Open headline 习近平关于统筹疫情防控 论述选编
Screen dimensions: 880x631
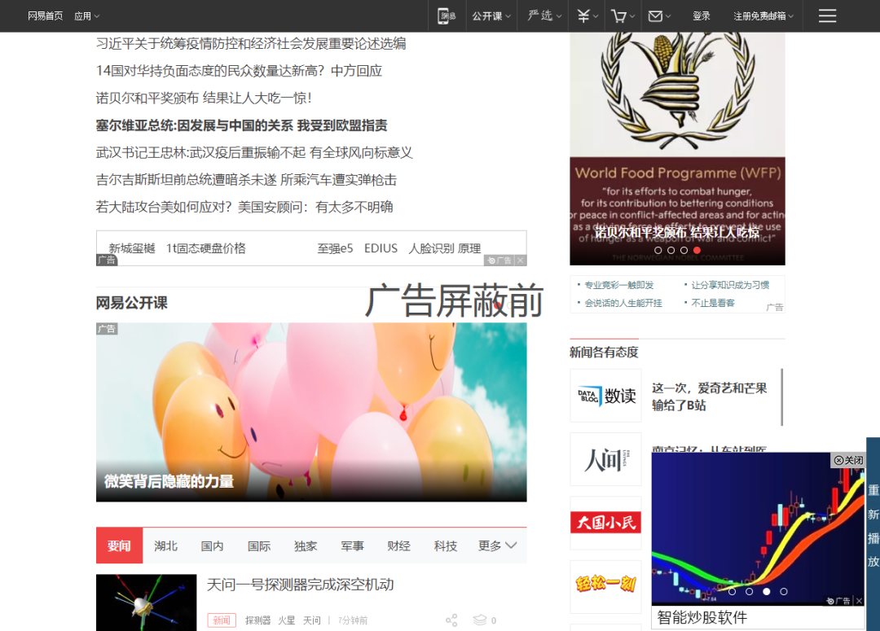click(251, 44)
